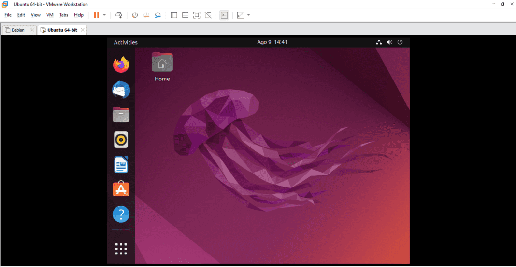This screenshot has height=267, width=516.
Task: Expand the stretch guest dropdown arrow
Action: click(x=248, y=15)
